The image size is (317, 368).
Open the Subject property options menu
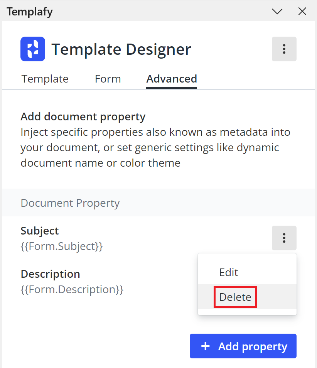284,238
